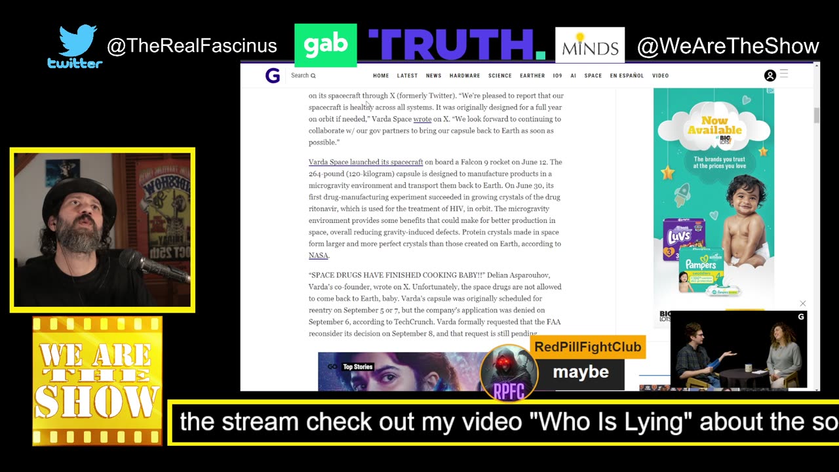Click the RedPillFightClub username label
Screen dimensions: 839x472
pos(588,347)
